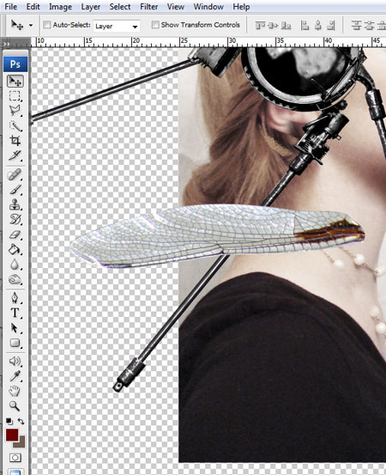This screenshot has width=386, height=475.
Task: Select the Hand tool
Action: click(x=15, y=391)
